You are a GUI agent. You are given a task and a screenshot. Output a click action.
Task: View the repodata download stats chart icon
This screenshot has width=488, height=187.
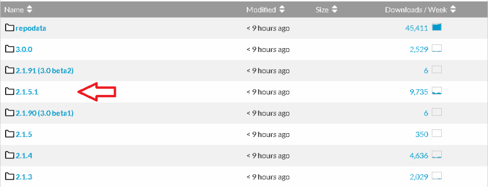[437, 27]
